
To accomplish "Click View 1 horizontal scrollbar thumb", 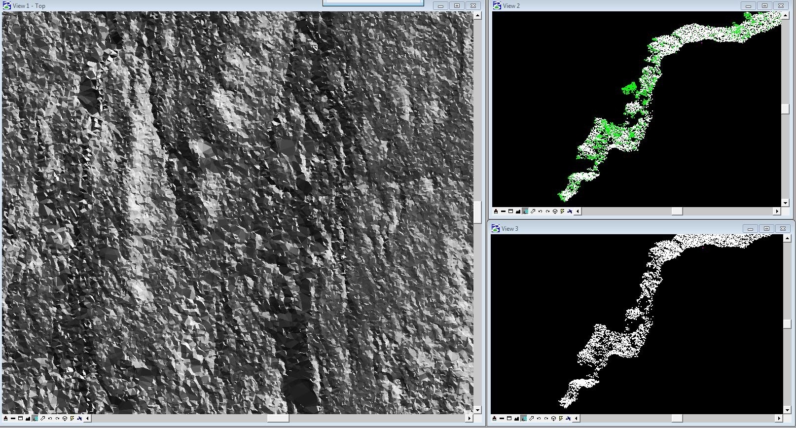I will pos(278,419).
